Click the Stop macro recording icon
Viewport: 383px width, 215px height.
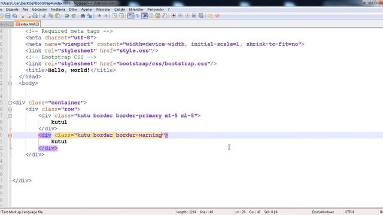pyautogui.click(x=181, y=16)
